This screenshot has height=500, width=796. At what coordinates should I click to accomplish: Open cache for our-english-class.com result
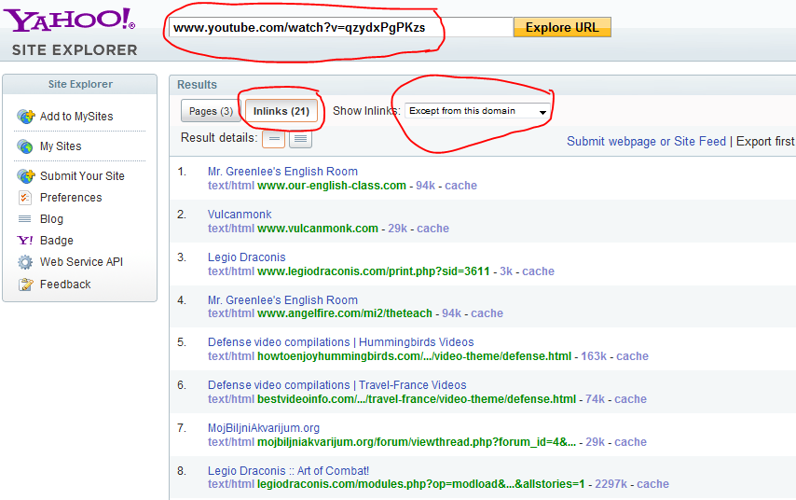pos(461,186)
